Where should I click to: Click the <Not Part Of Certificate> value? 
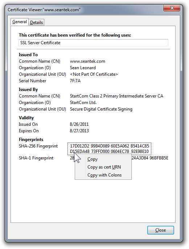coord(94,74)
